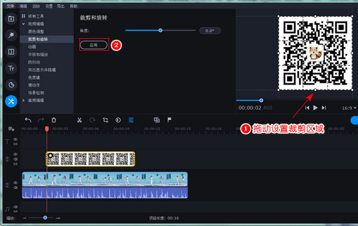358x226 pixels.
Task: Mute the audio track speaker icon
Action: tap(16, 207)
